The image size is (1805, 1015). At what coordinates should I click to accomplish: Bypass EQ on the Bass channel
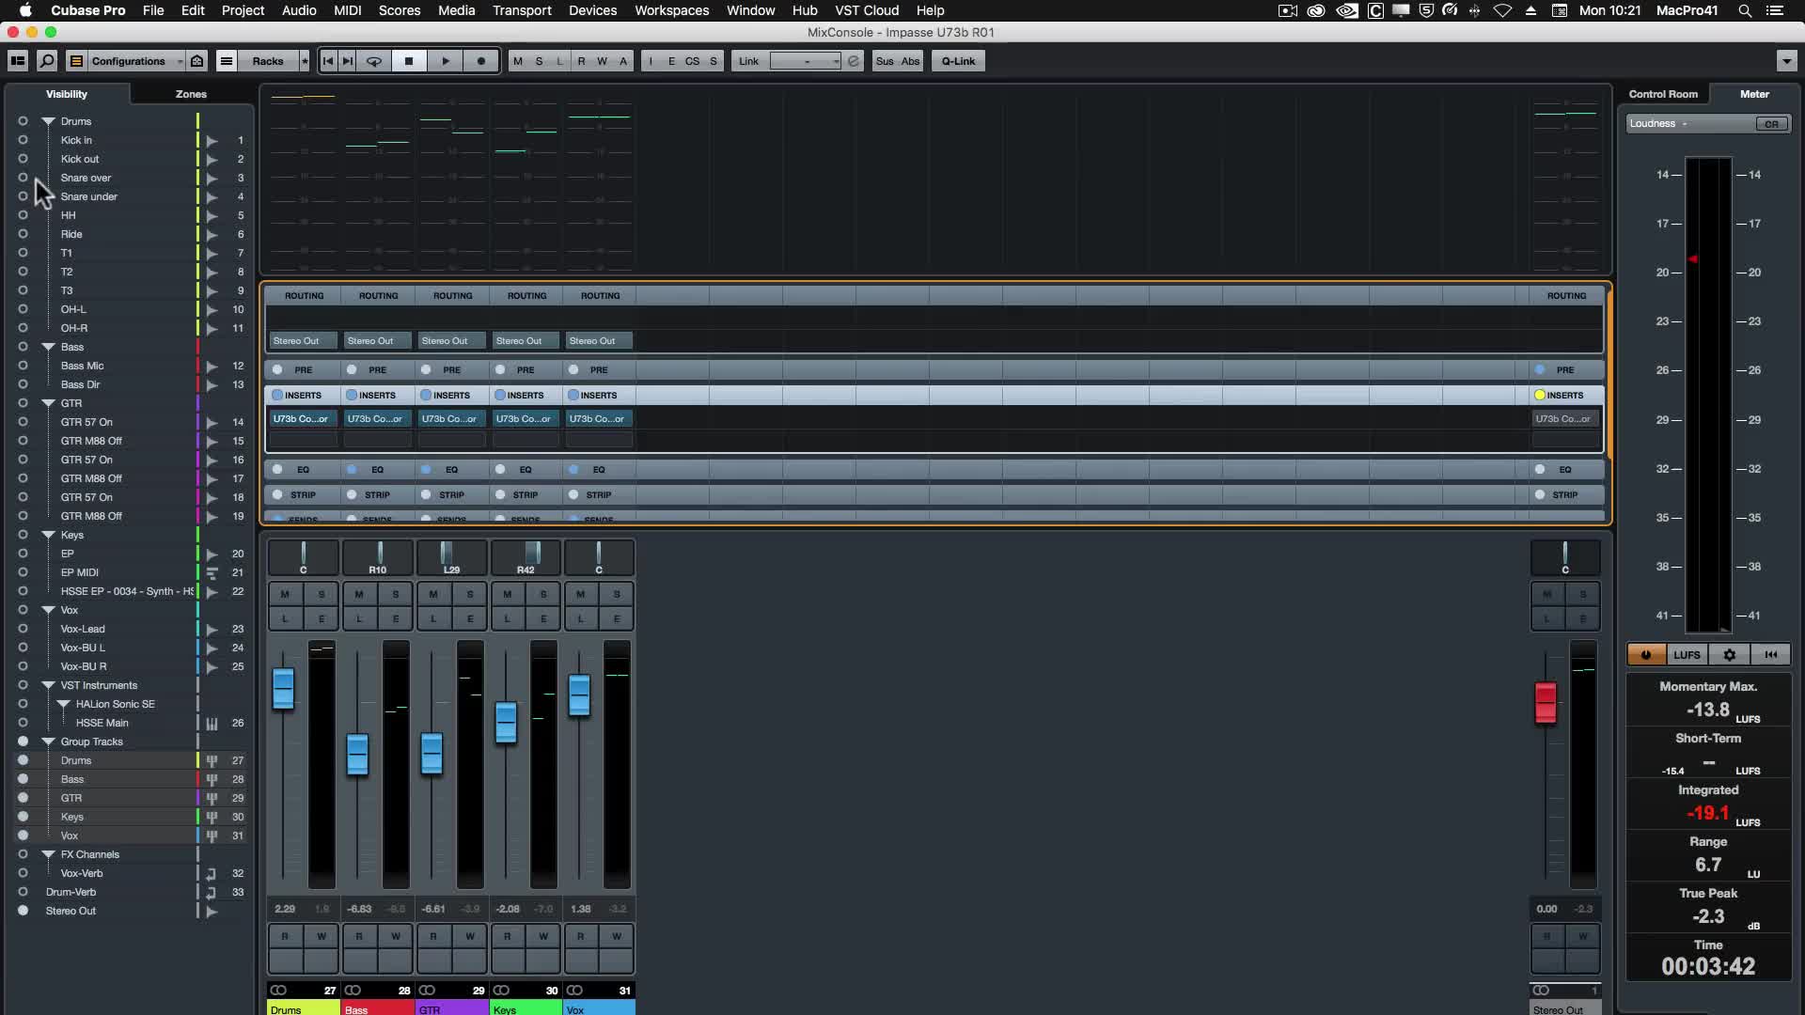pos(352,469)
